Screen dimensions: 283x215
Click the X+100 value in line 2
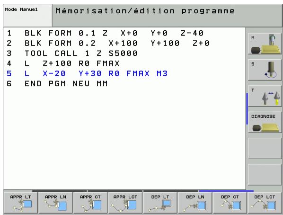pyautogui.click(x=123, y=44)
